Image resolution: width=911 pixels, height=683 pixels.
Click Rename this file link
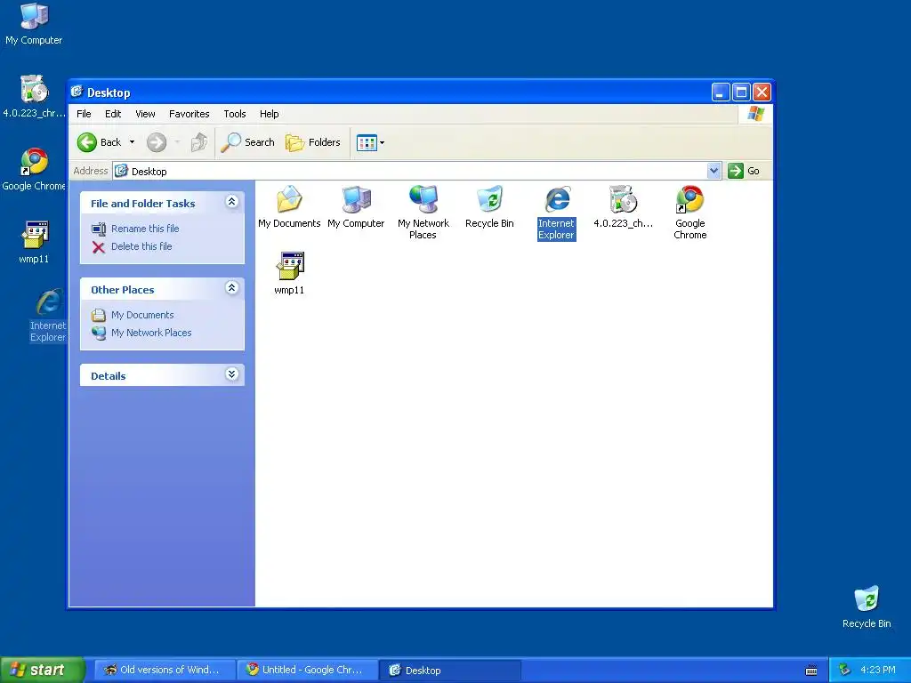pos(145,229)
